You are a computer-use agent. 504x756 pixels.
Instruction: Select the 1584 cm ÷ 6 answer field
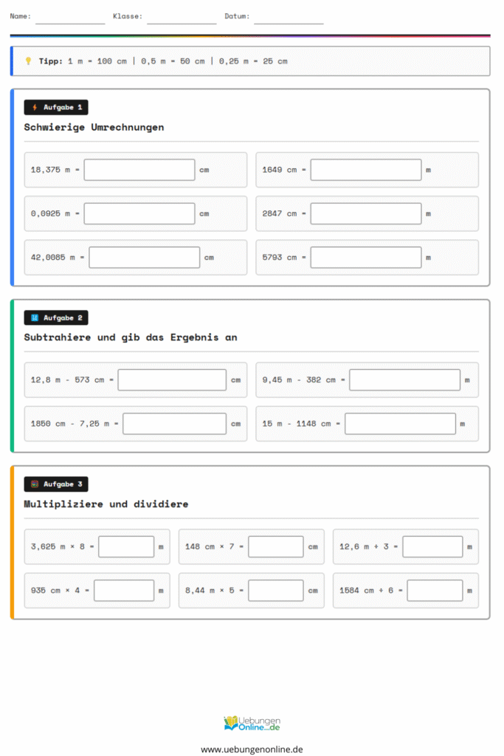[435, 591]
